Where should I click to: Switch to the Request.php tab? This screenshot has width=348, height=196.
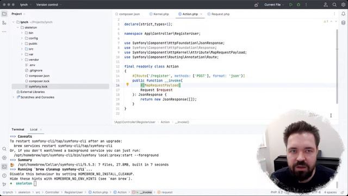219,14
